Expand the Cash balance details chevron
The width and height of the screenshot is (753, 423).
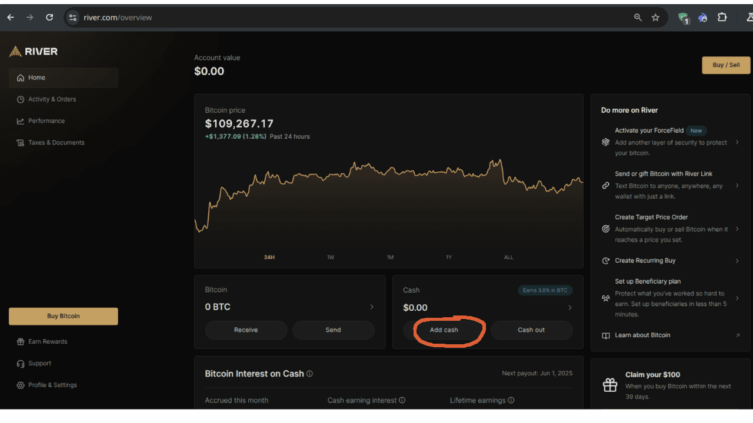click(x=569, y=307)
